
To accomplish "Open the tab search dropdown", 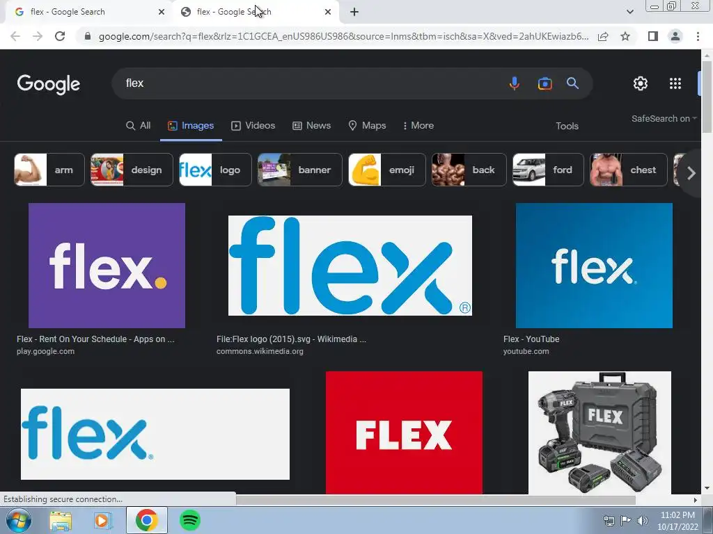I will [x=629, y=12].
